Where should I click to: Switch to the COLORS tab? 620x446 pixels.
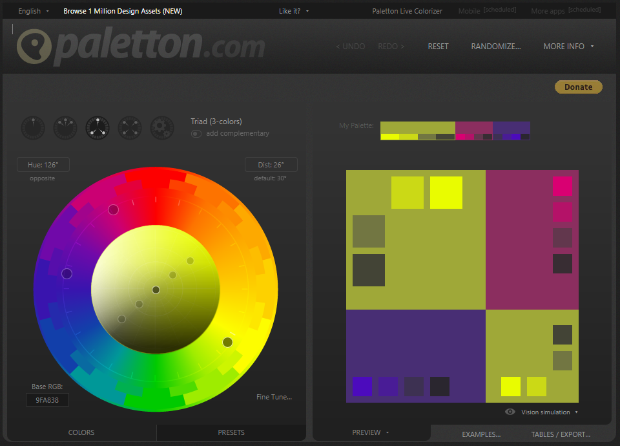(81, 432)
